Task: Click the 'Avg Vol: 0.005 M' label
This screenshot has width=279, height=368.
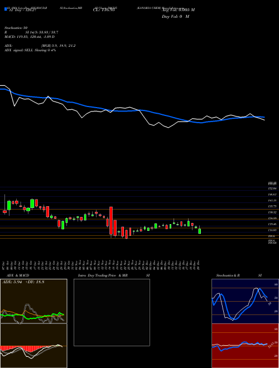Action: (x=178, y=10)
